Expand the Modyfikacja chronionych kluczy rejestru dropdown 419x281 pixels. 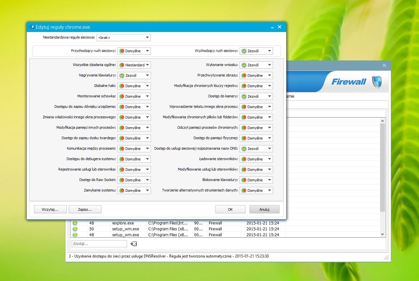click(256, 86)
